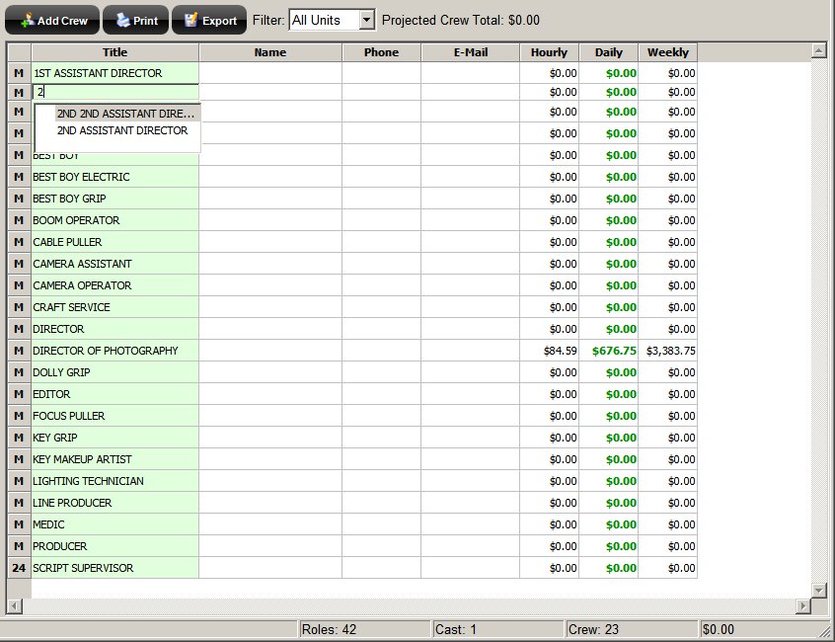Sort by the Title column header
This screenshot has height=642, width=835.
115,52
